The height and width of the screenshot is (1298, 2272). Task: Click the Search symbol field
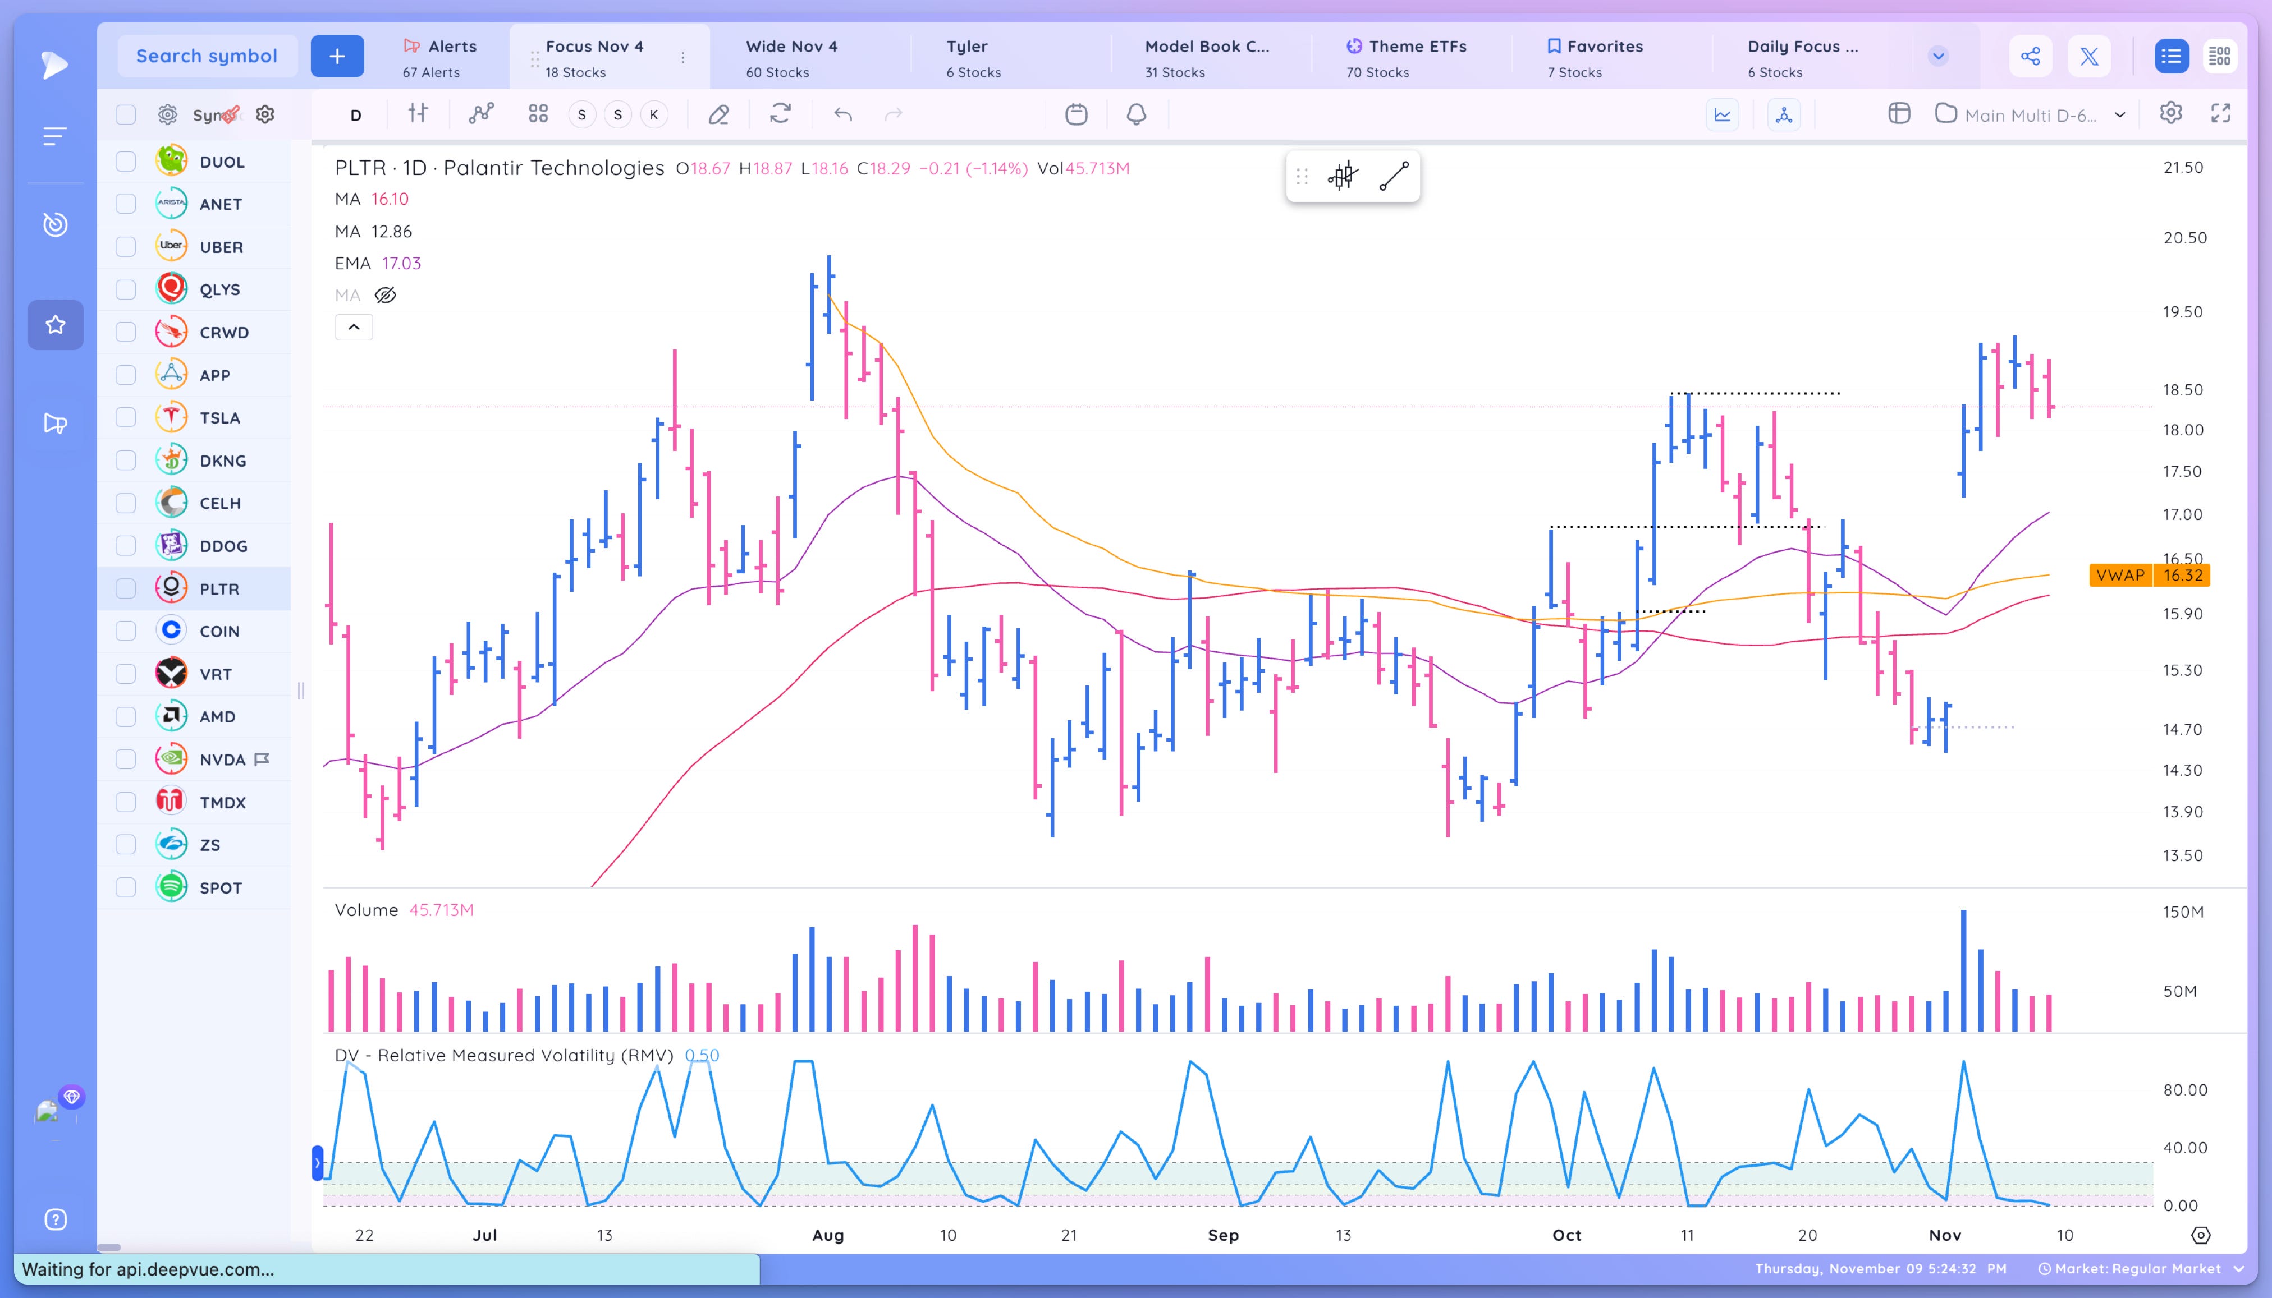pos(207,56)
